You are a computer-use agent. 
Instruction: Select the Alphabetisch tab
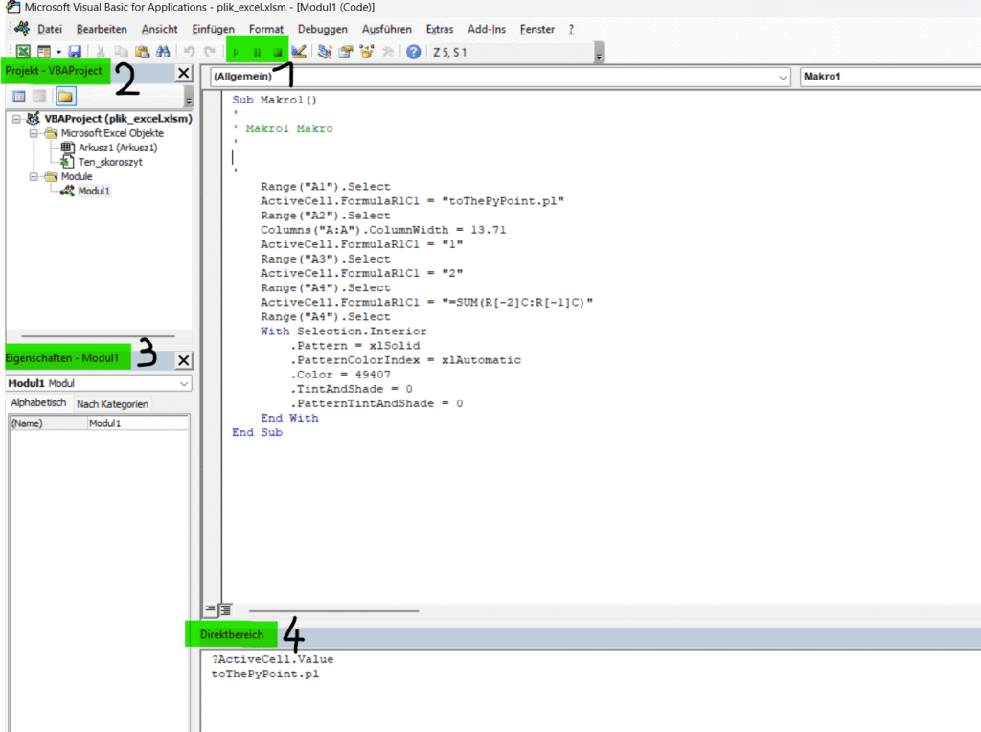point(38,403)
